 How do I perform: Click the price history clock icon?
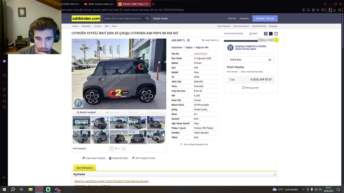188,40
